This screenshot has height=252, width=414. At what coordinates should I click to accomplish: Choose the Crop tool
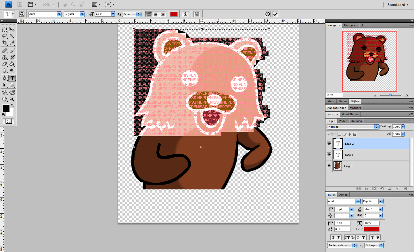point(5,43)
